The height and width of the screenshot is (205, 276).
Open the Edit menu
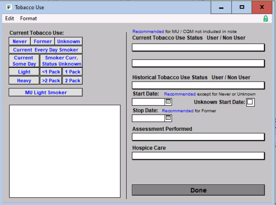click(x=10, y=18)
